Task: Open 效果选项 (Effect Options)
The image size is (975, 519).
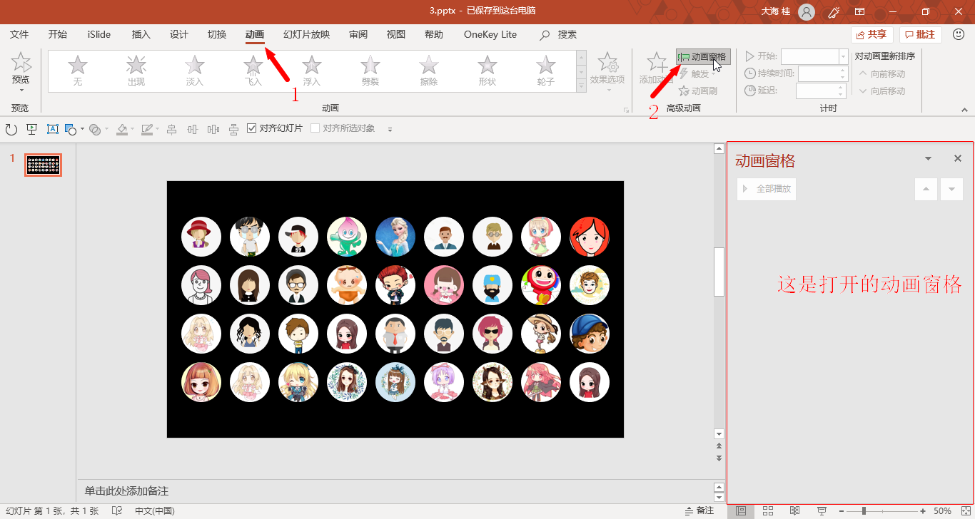Action: [607, 71]
